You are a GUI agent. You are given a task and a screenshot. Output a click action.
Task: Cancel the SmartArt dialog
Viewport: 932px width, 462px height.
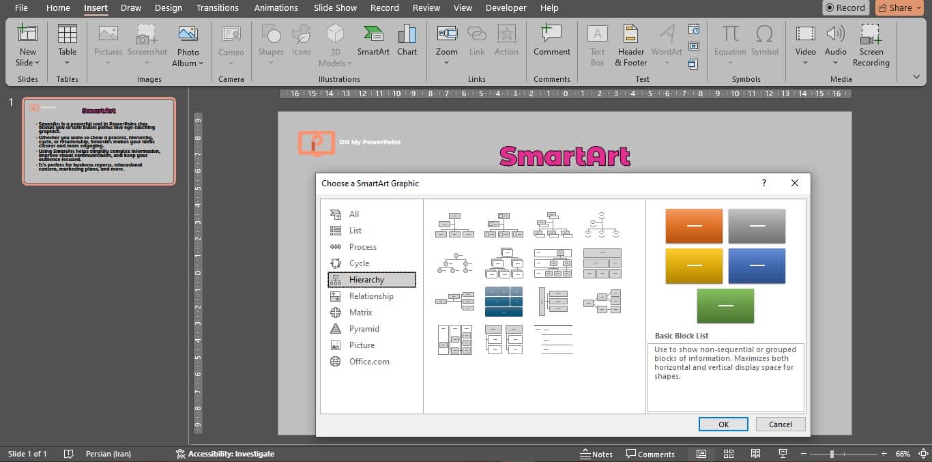(x=780, y=424)
